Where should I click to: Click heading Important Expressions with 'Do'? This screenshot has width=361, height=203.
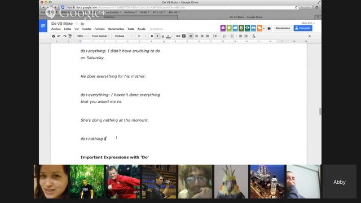pyautogui.click(x=115, y=157)
